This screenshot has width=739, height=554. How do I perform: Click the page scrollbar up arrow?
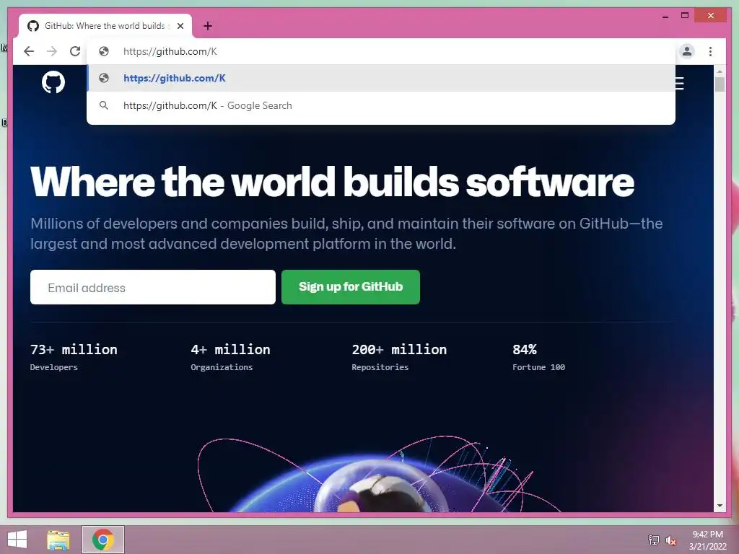click(x=720, y=71)
